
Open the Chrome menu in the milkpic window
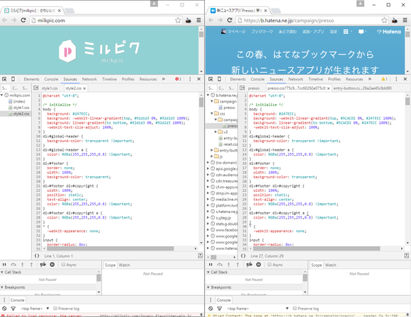coord(198,20)
